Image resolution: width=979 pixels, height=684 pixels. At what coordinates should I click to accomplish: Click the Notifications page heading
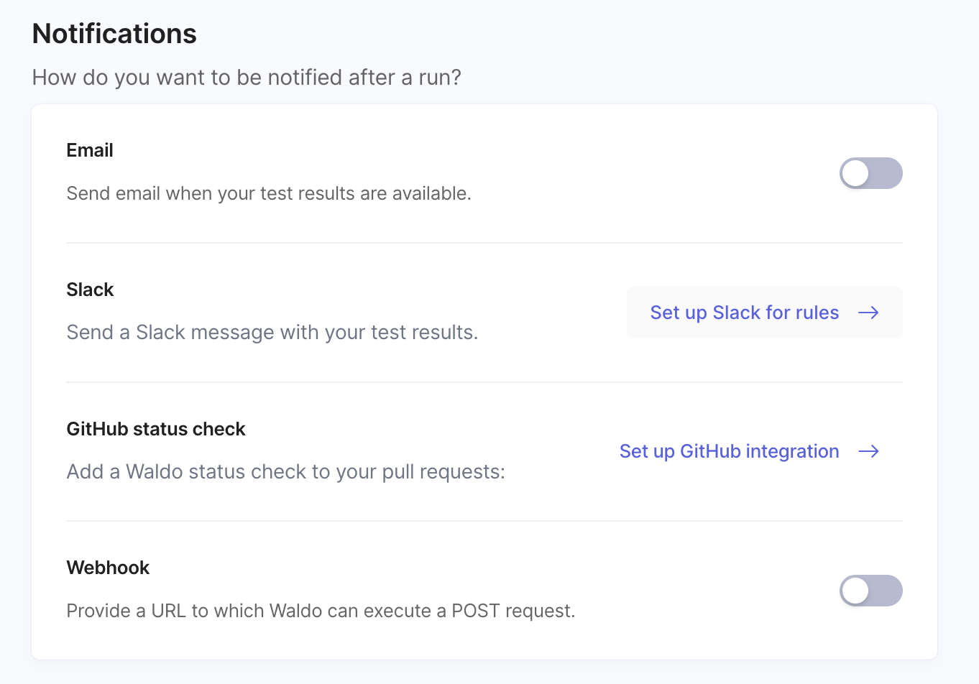114,34
